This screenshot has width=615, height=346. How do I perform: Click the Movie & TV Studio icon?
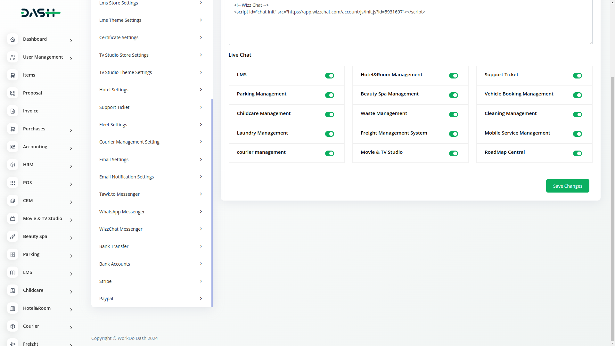[12, 218]
